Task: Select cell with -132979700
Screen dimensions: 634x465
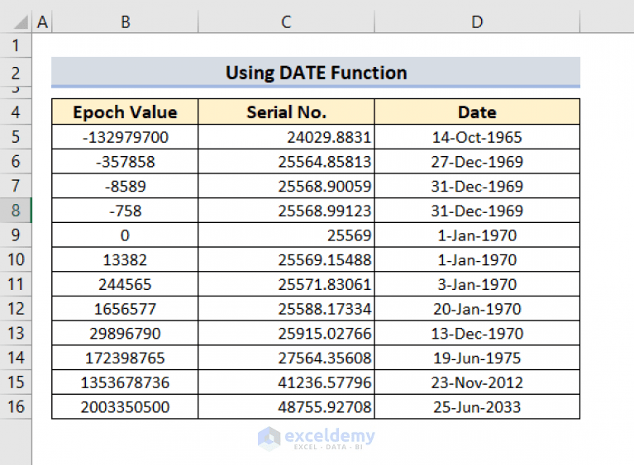Action: (x=125, y=137)
